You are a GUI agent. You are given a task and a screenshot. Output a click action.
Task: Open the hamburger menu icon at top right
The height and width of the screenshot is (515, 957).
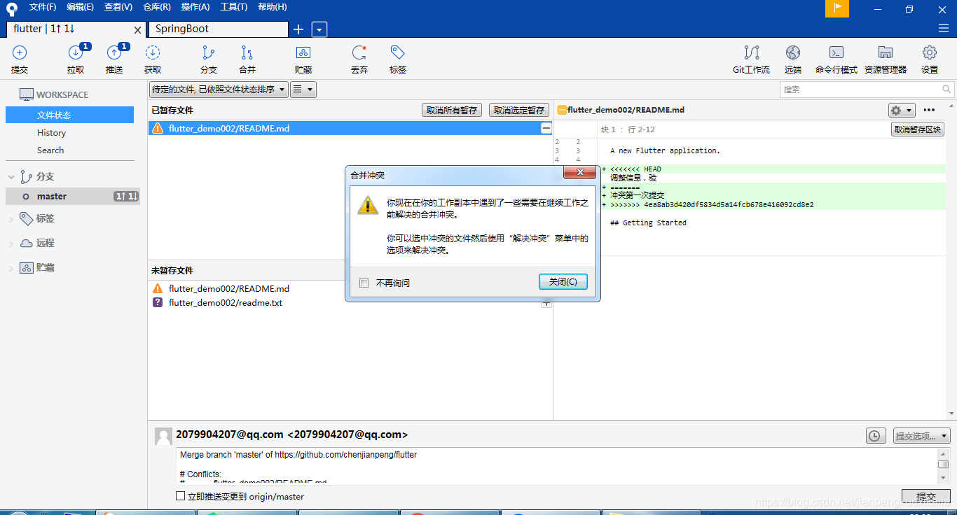(x=944, y=28)
